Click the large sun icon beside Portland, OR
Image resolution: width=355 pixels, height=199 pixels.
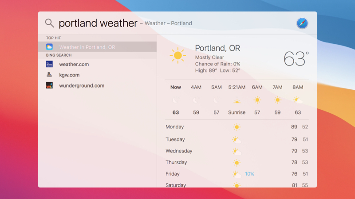(178, 56)
